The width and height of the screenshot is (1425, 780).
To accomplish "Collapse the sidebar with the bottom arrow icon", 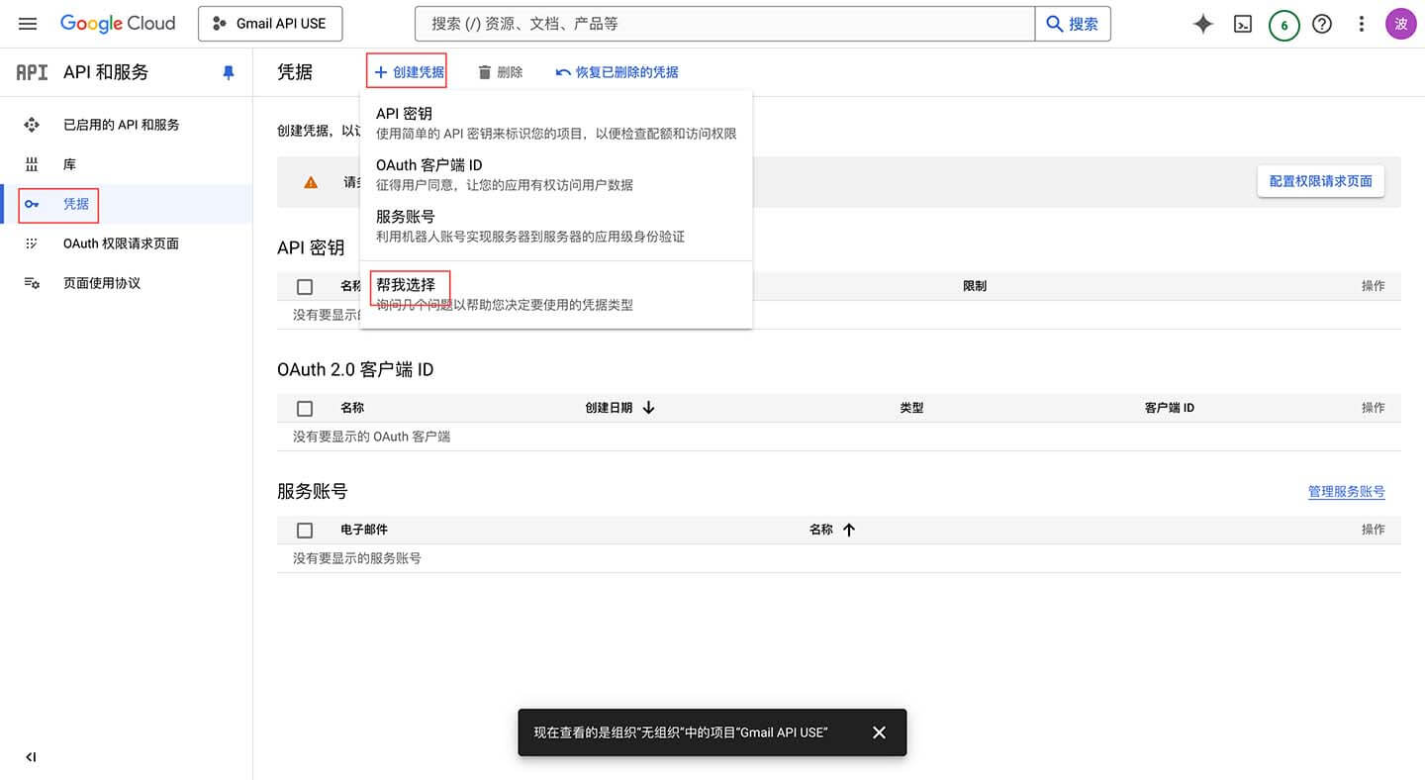I will [x=31, y=757].
